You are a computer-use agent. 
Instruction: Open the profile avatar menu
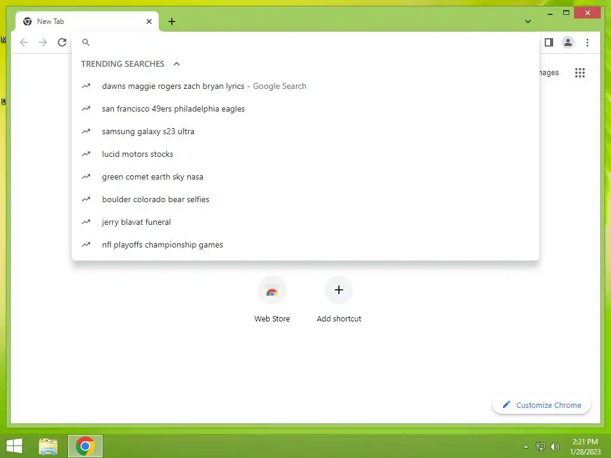568,42
